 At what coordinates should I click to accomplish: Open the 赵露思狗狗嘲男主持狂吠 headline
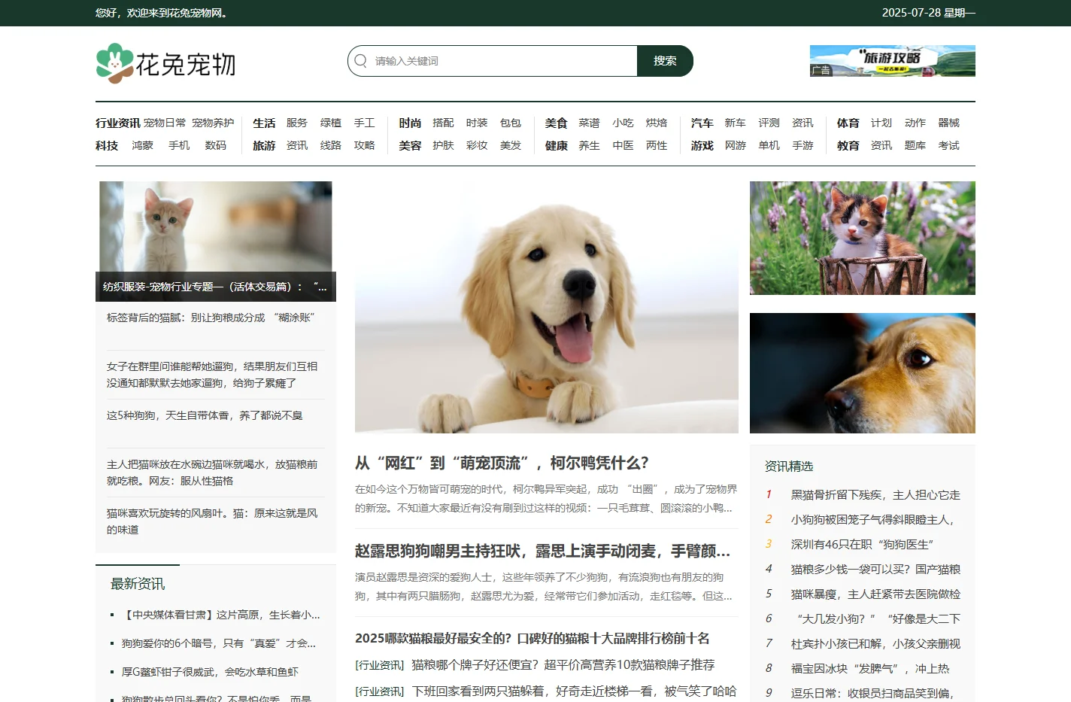coord(542,551)
